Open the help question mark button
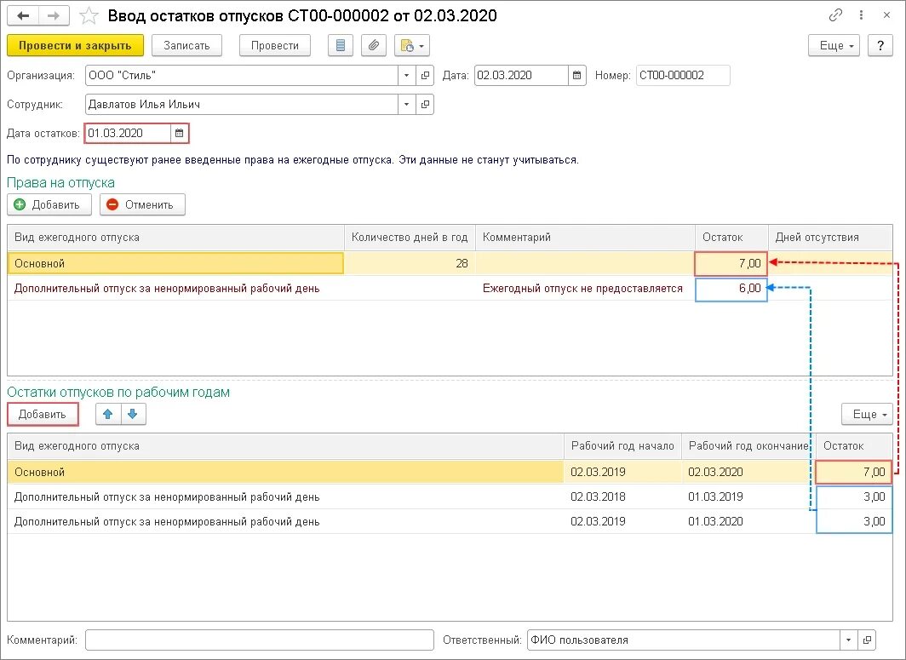Viewport: 906px width, 660px height. (880, 46)
